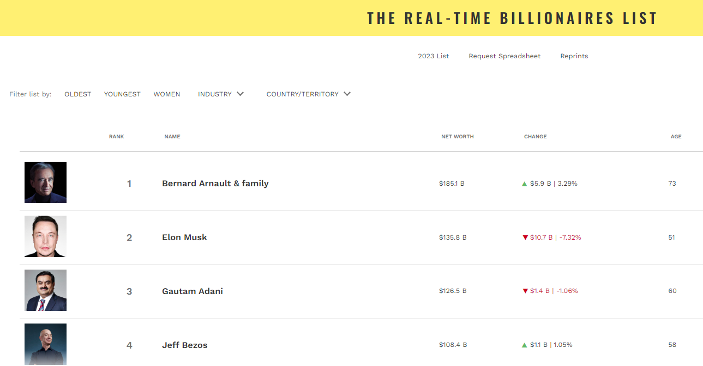Sort by the Net Worth column header
This screenshot has width=703, height=366.
(457, 137)
